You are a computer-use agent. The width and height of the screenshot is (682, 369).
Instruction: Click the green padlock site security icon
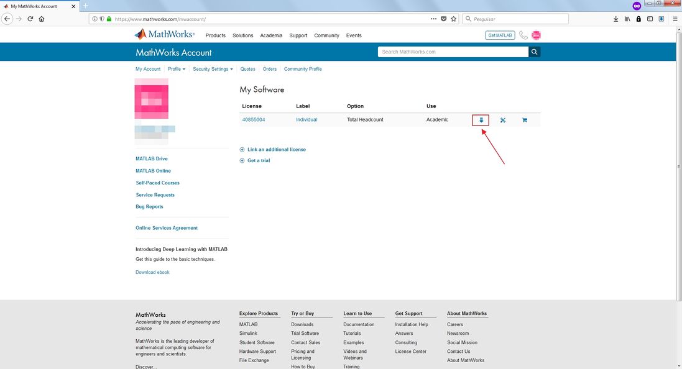[x=109, y=19]
